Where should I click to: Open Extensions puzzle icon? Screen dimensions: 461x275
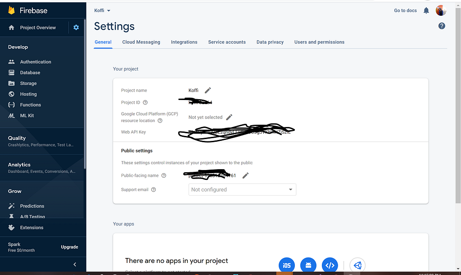click(11, 227)
